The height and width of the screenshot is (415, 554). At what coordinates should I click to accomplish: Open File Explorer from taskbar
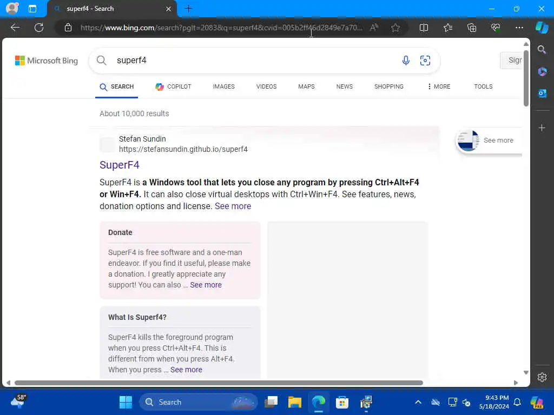295,402
